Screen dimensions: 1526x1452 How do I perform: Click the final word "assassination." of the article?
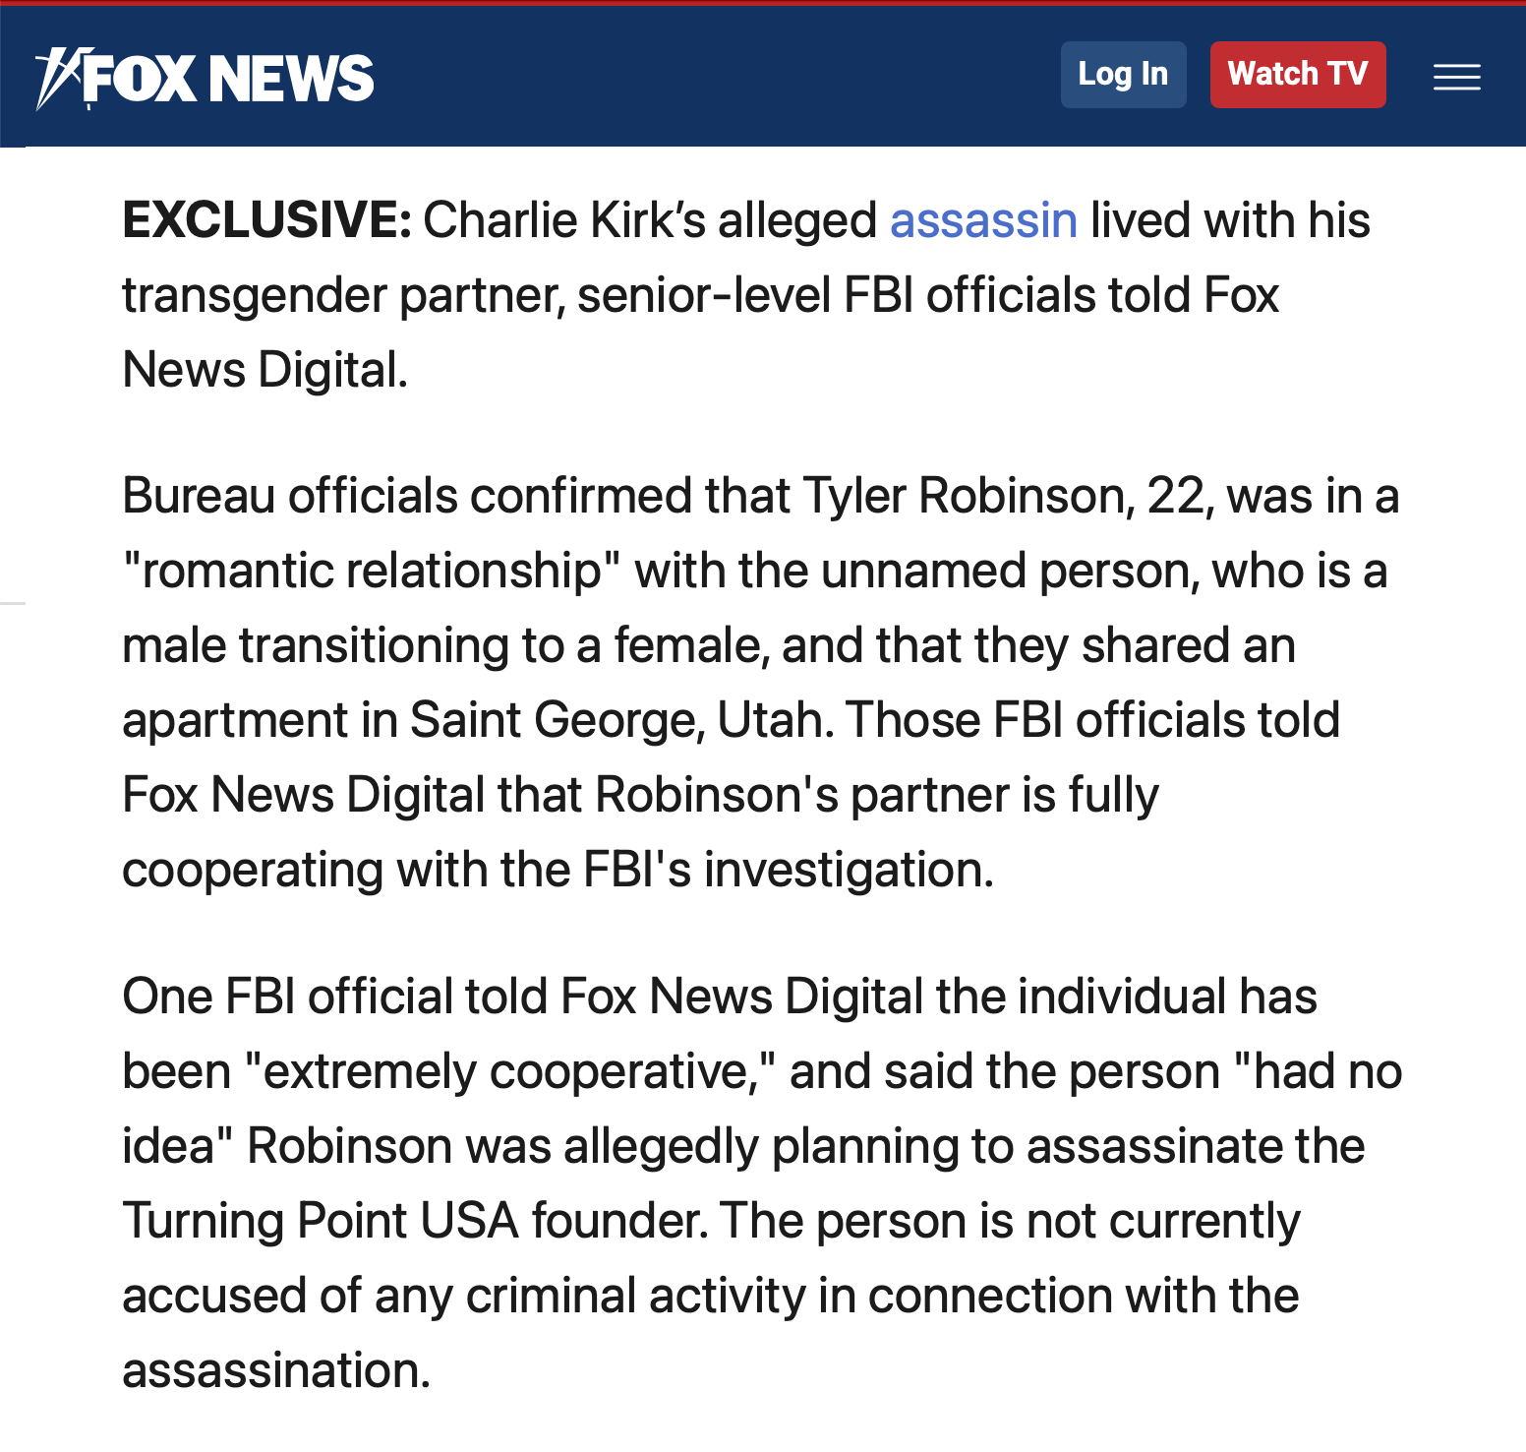[x=276, y=1371]
